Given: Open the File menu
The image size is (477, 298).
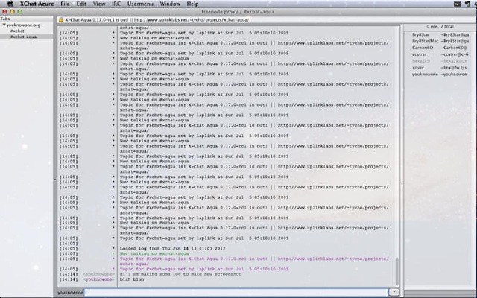Looking at the screenshot, I should click(66, 4).
